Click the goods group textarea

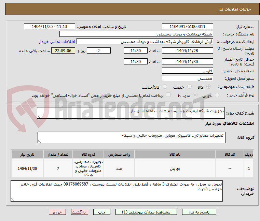pos(131,137)
